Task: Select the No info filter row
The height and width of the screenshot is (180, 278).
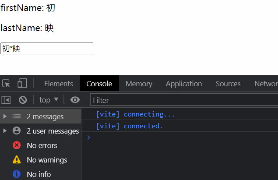Action: click(39, 174)
